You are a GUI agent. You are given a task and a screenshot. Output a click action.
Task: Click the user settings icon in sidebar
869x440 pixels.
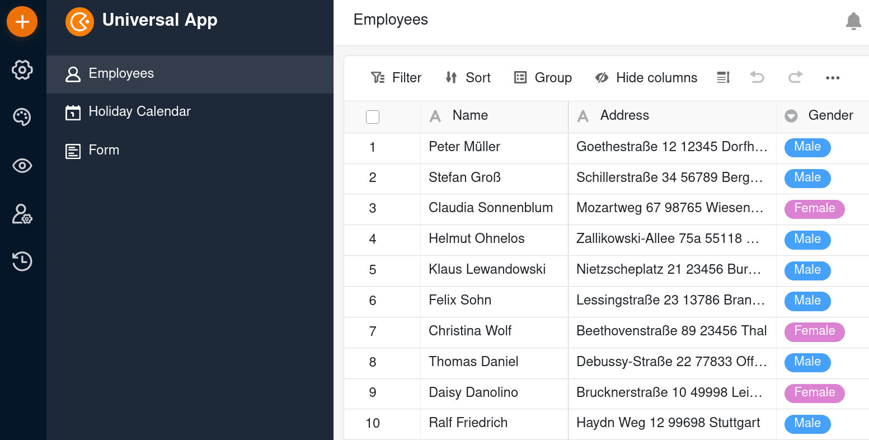click(22, 214)
